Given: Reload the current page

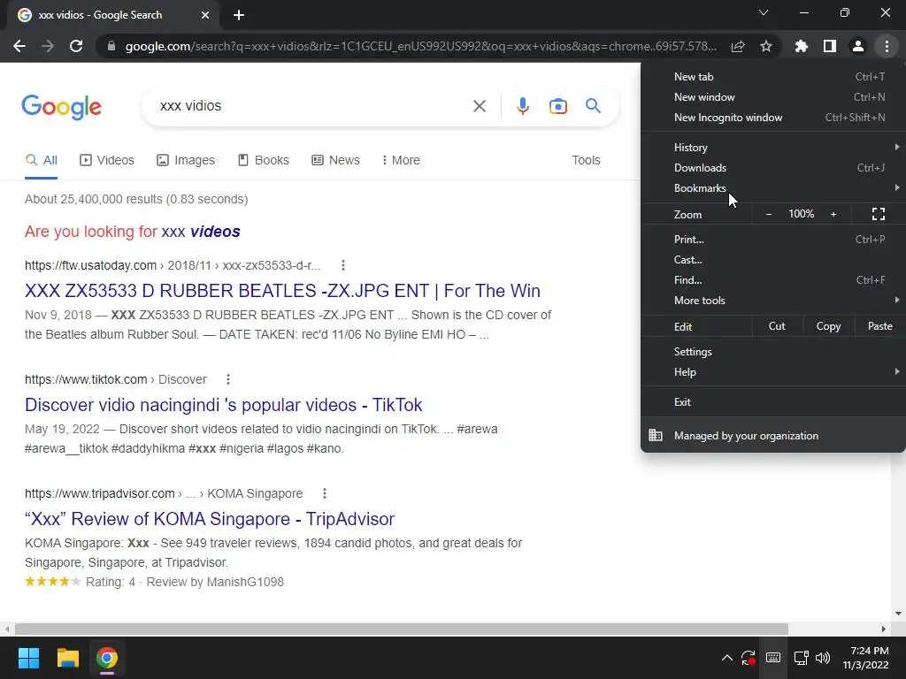Looking at the screenshot, I should click(x=76, y=46).
